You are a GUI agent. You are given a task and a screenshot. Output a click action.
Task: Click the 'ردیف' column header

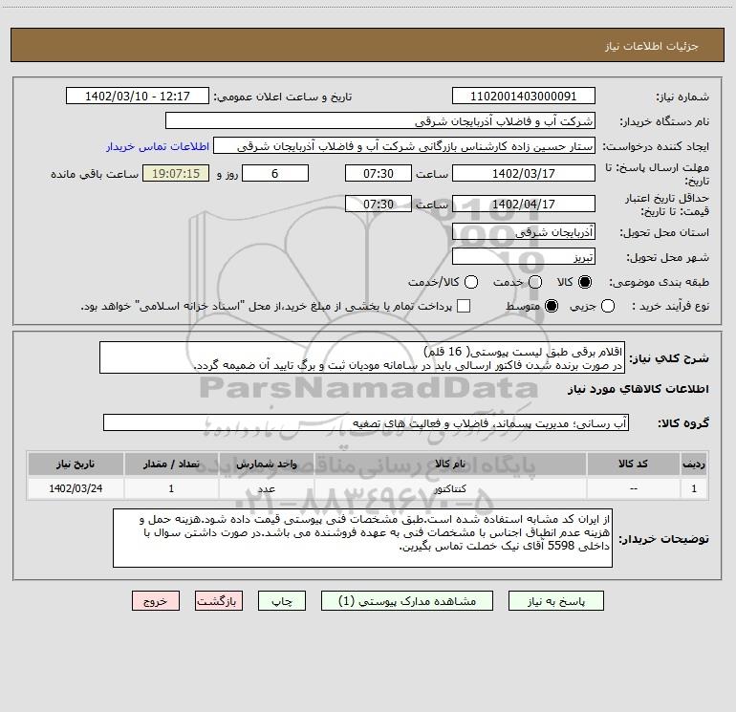click(x=694, y=464)
